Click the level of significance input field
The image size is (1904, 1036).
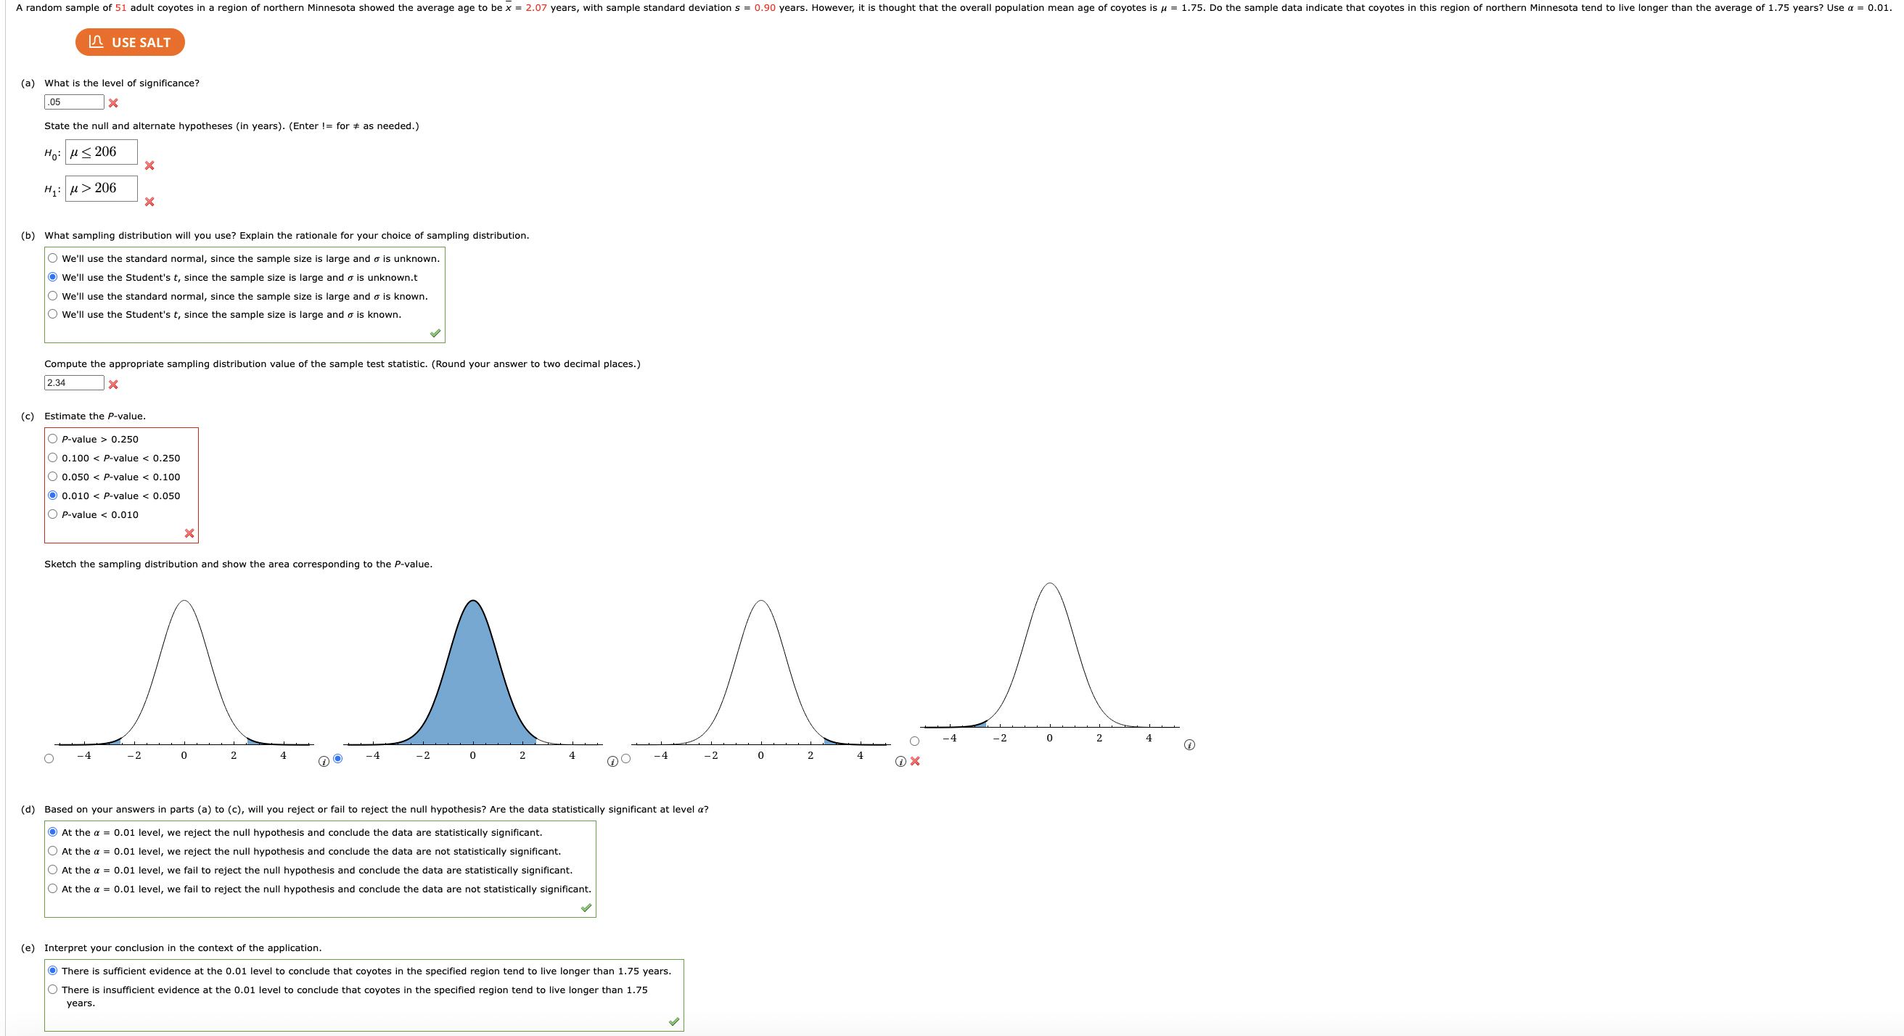[x=74, y=102]
